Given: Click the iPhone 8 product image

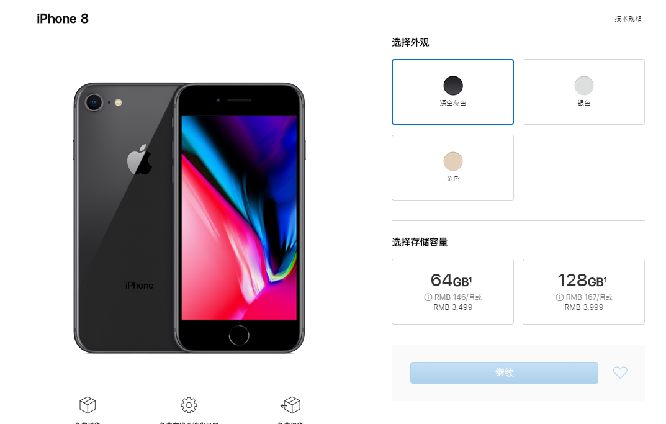Looking at the screenshot, I should coord(189,217).
